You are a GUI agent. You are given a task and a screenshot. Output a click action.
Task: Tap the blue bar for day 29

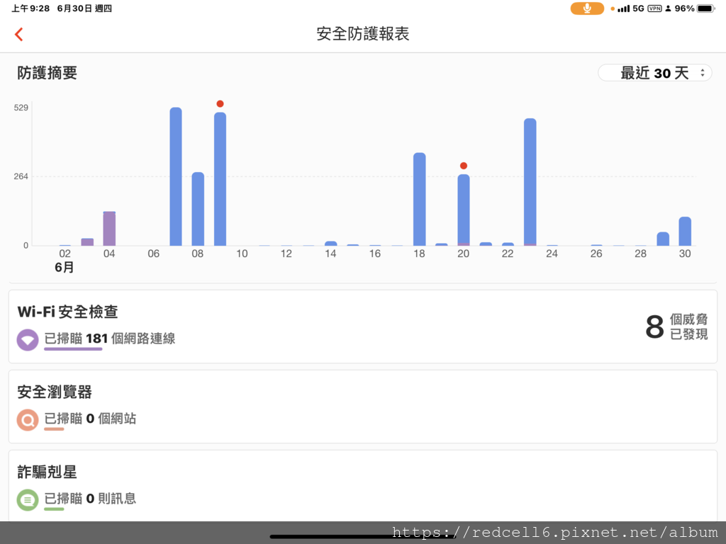coord(663,239)
